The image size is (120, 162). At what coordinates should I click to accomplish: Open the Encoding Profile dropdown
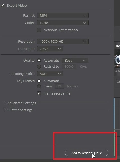coord(50,74)
